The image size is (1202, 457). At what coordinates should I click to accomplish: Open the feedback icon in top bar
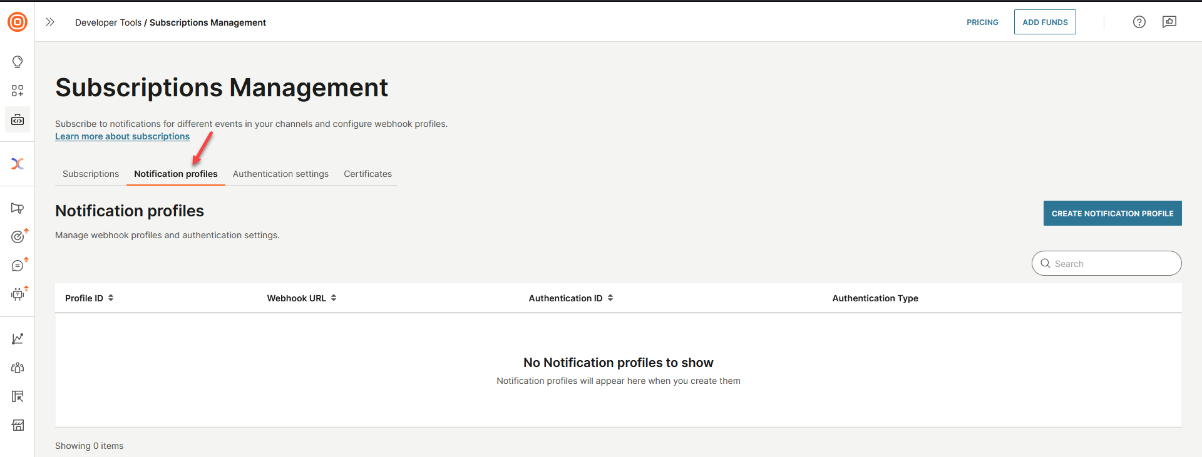coord(1169,22)
